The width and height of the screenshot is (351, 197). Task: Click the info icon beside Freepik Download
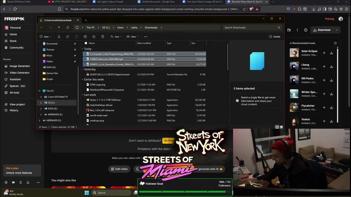[x=305, y=30]
